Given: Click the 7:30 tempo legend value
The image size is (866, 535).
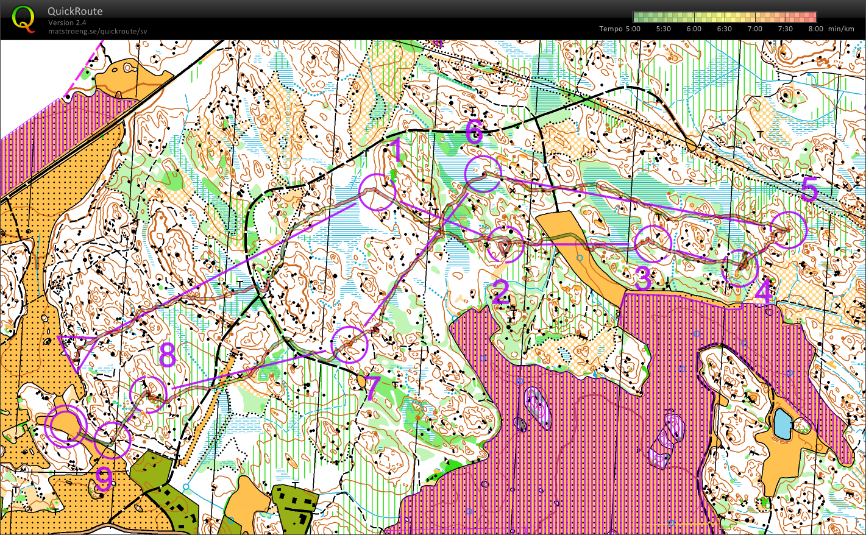Looking at the screenshot, I should pyautogui.click(x=786, y=29).
